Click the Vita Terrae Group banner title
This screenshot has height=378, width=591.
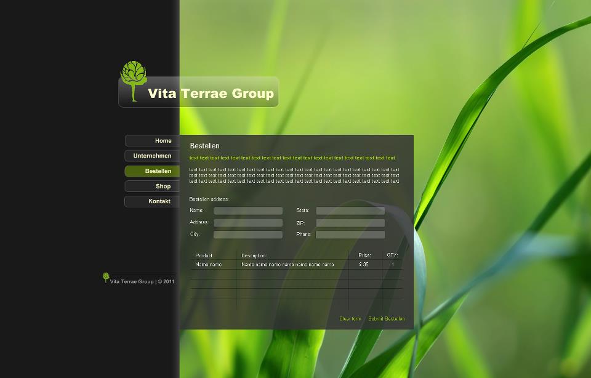pyautogui.click(x=211, y=94)
